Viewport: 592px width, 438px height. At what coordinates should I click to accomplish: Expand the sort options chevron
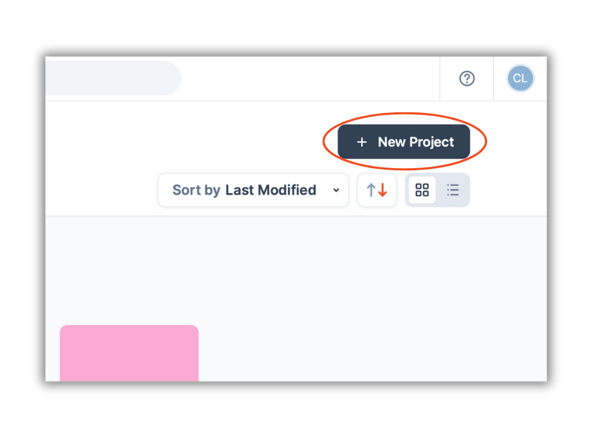(336, 190)
